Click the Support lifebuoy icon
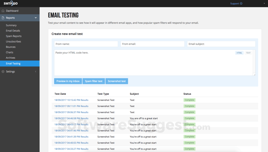The height and width of the screenshot is (152, 268). (x=241, y=3)
